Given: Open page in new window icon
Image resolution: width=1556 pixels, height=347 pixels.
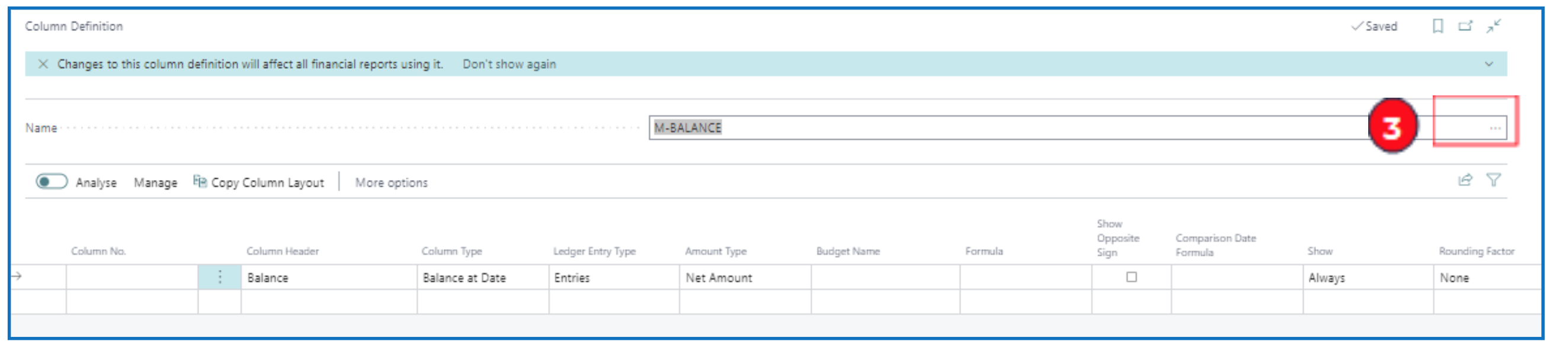Looking at the screenshot, I should pos(1465,26).
